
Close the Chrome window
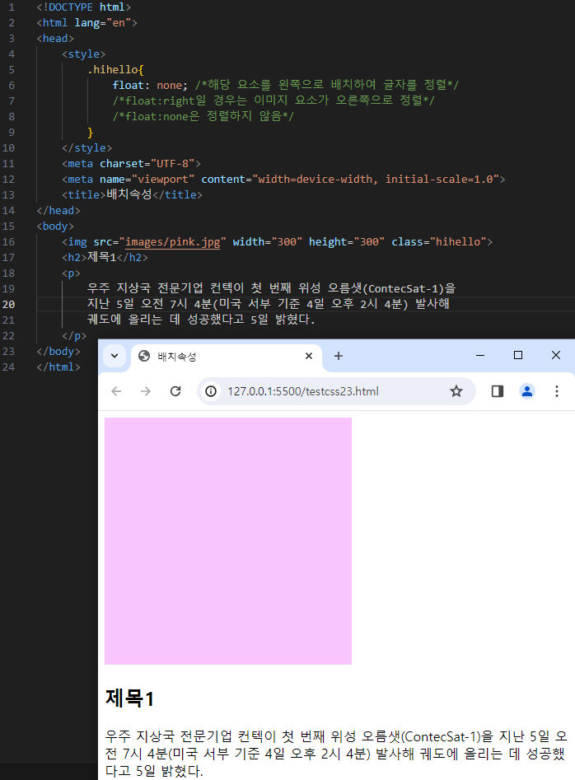click(x=556, y=355)
